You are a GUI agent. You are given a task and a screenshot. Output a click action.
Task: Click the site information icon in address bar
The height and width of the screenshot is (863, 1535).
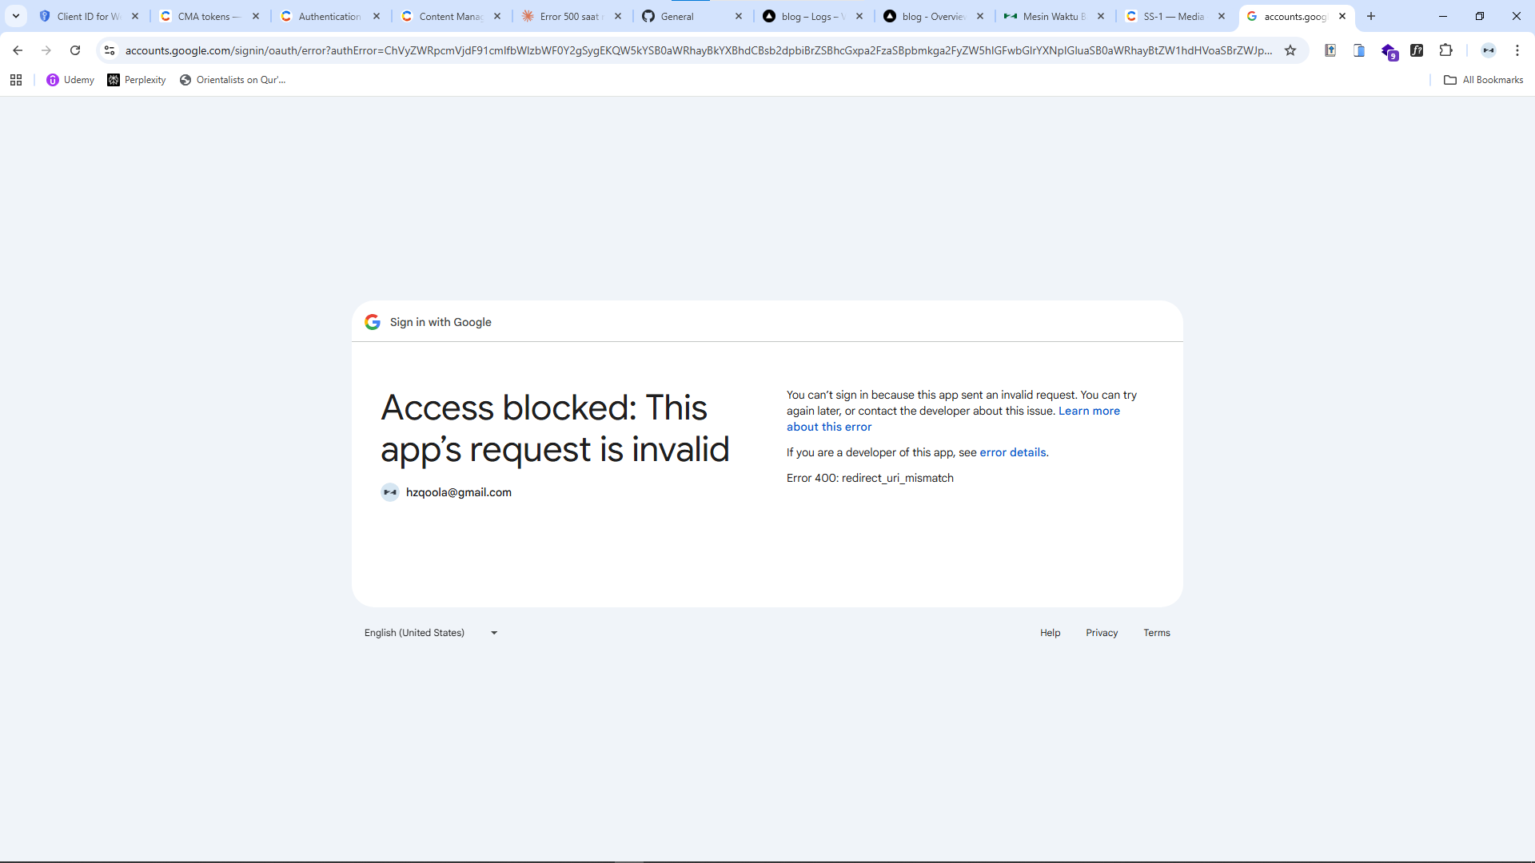110,50
